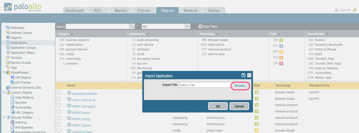Check the ncaa2016-flash row checkbox
Screen dimensions: 359x133
(59, 131)
